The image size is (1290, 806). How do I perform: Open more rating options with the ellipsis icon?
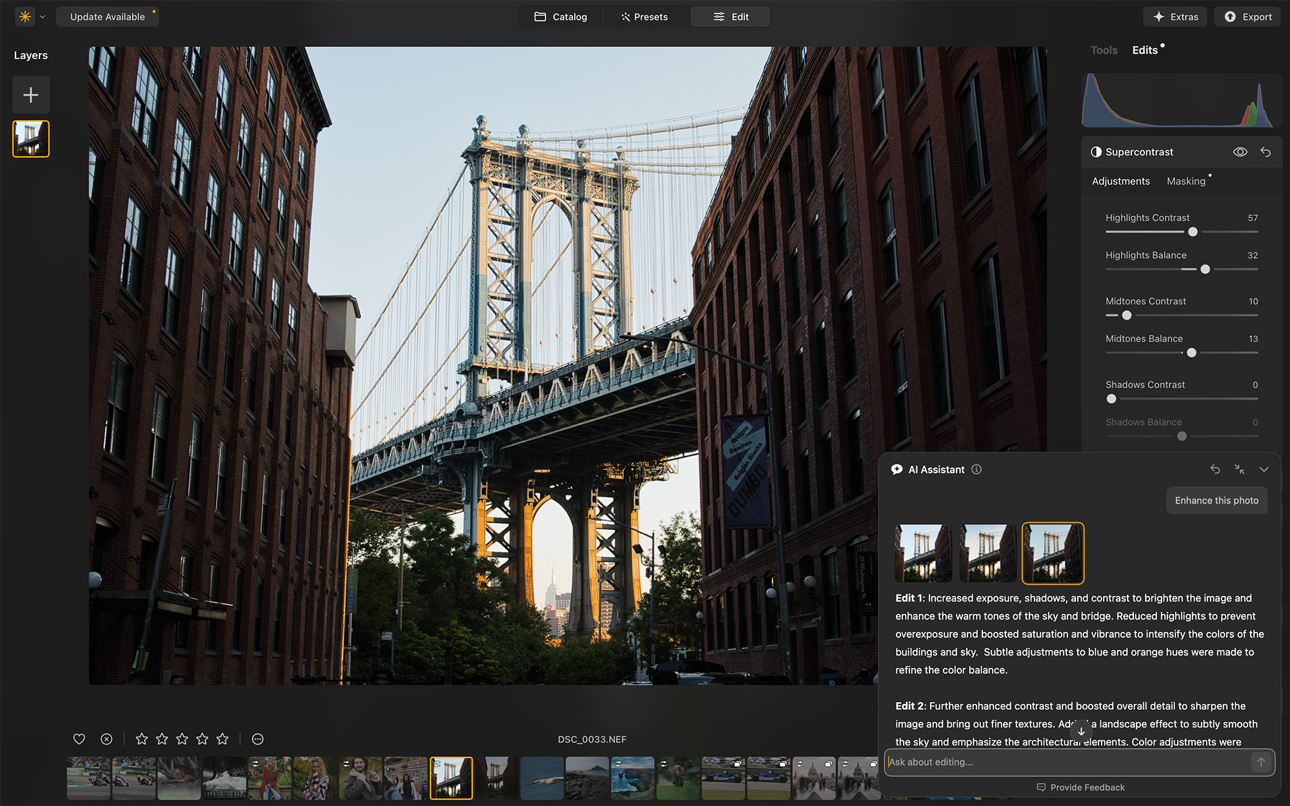(257, 739)
